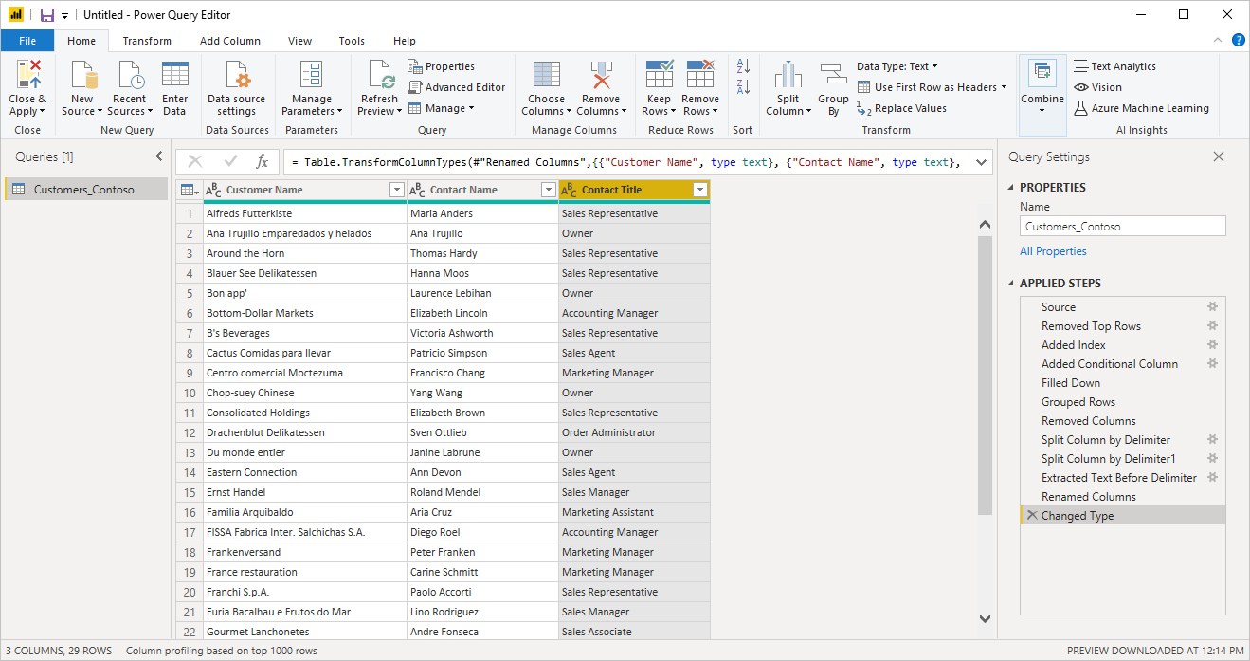The width and height of the screenshot is (1250, 661).
Task: Open gear for Added Conditional Column step
Action: click(x=1211, y=363)
